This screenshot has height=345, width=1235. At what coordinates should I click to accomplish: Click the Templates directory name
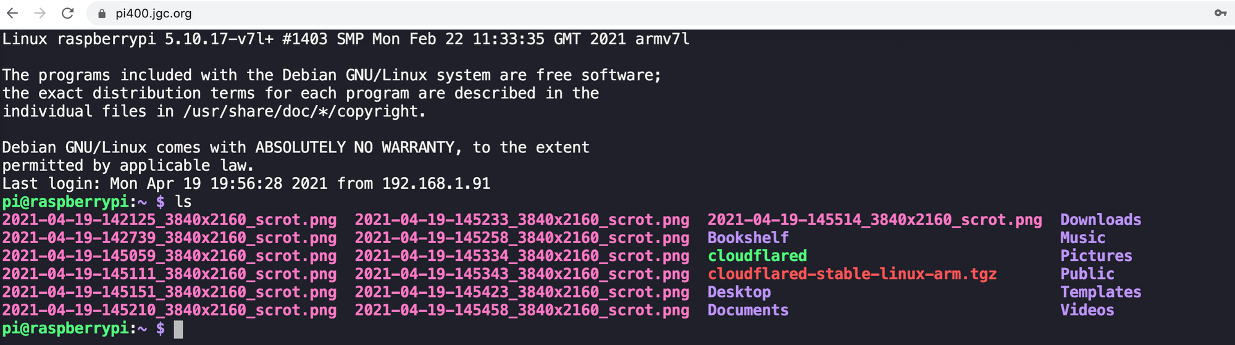1100,292
